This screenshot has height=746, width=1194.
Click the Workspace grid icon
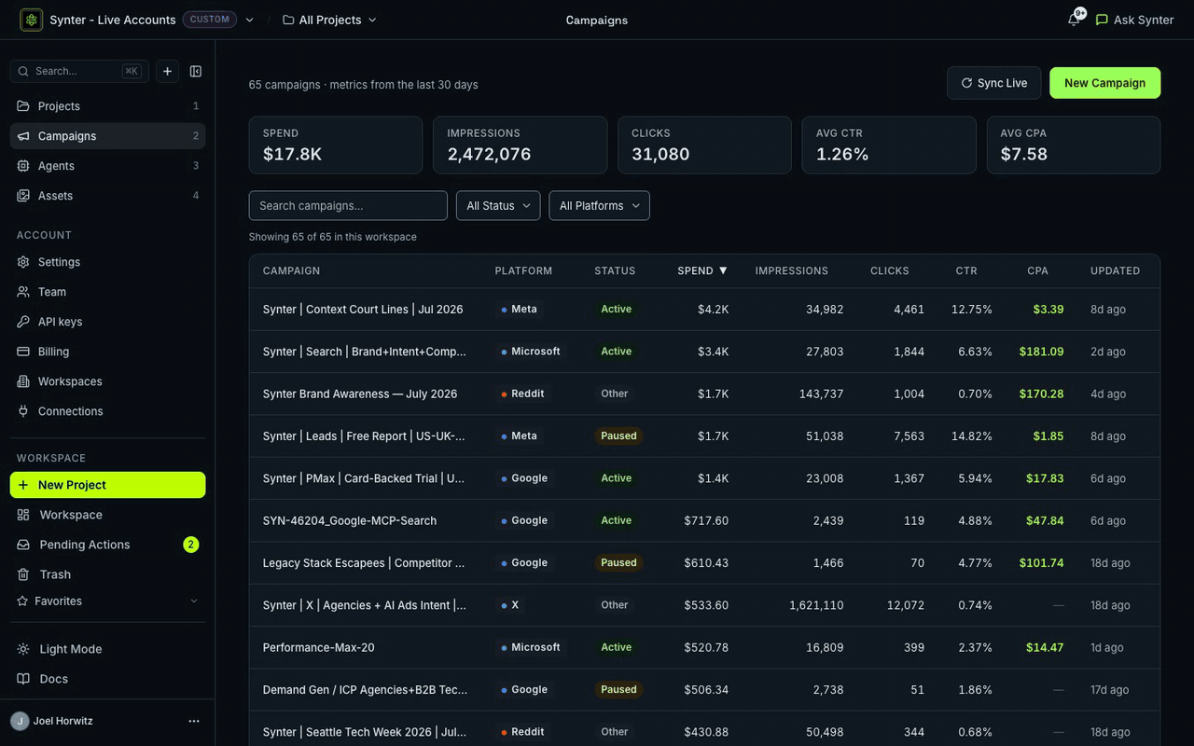coord(23,515)
